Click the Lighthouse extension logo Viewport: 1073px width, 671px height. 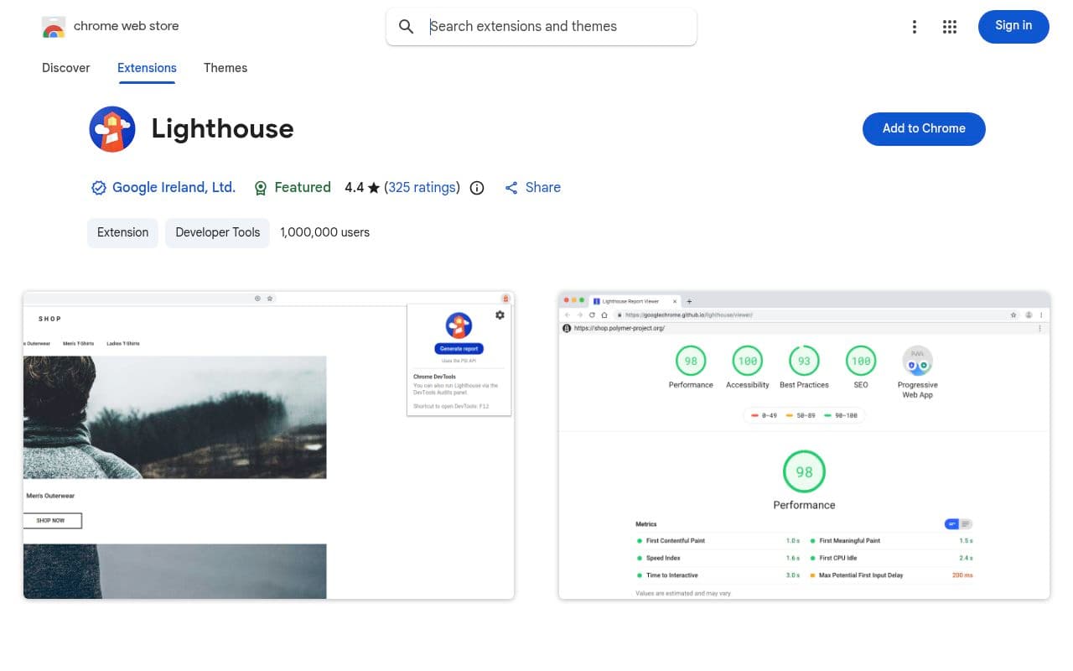(x=111, y=128)
